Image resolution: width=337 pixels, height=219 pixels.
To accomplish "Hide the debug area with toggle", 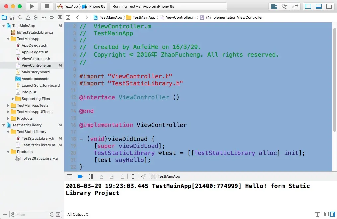I will click(x=69, y=177).
